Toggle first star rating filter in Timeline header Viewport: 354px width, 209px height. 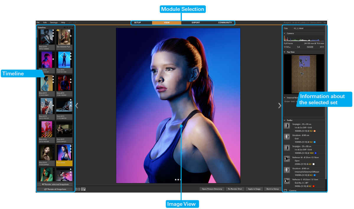tap(67, 28)
